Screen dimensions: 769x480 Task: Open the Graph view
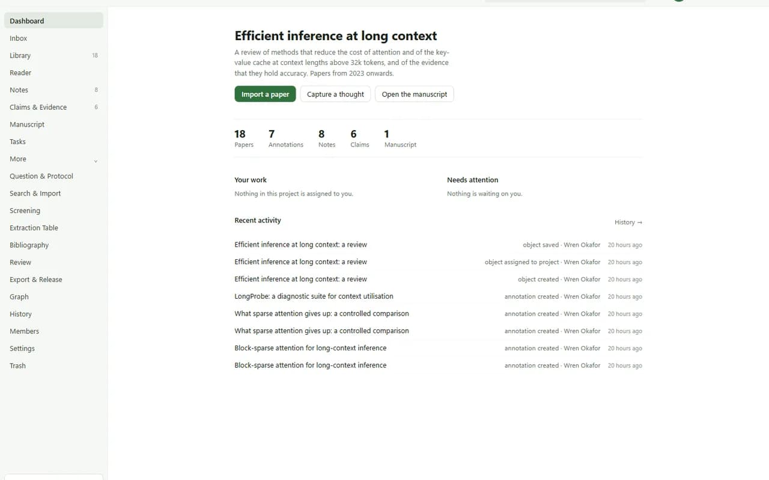click(x=53, y=297)
